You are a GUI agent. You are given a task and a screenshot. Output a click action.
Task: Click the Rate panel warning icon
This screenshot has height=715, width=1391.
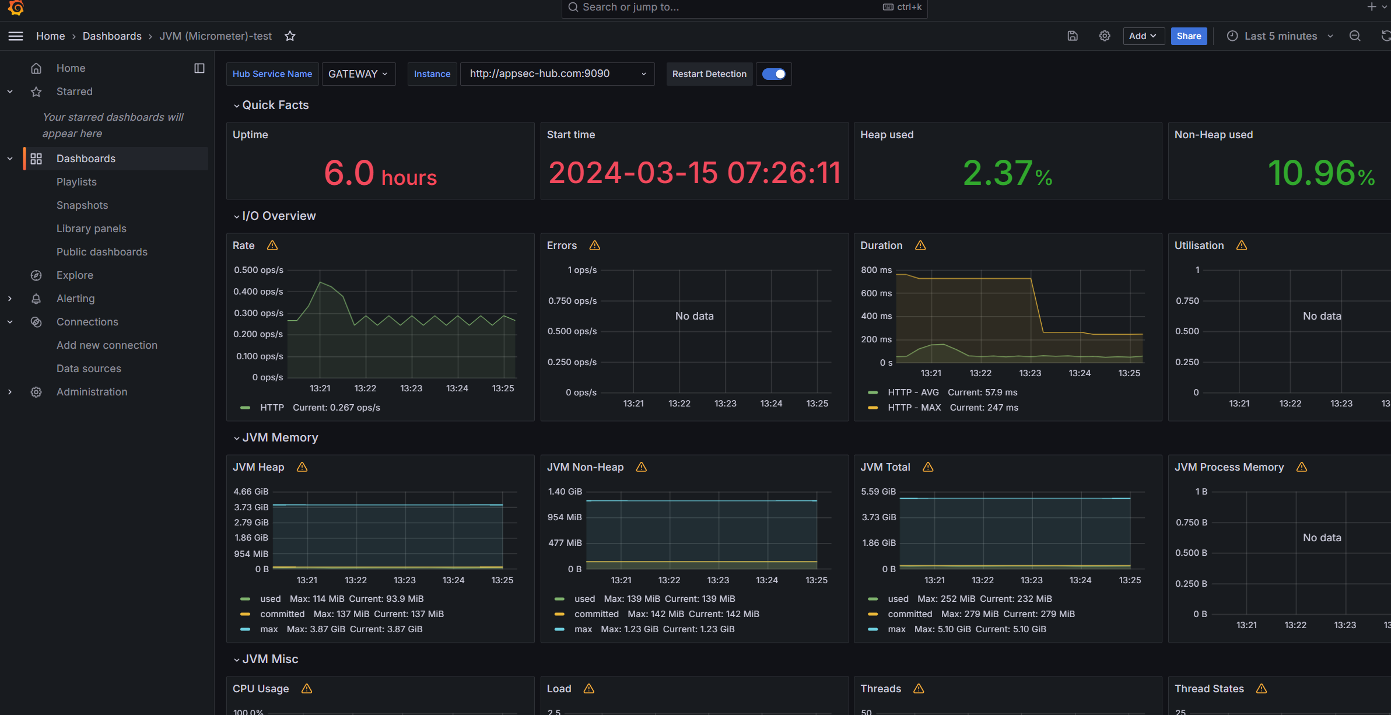[272, 246]
